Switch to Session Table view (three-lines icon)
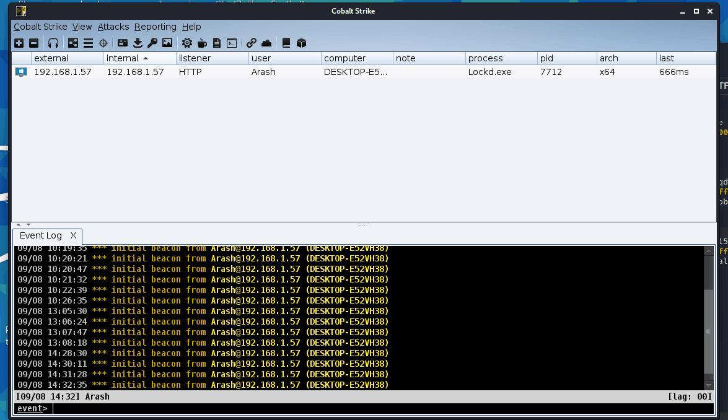 pyautogui.click(x=88, y=43)
